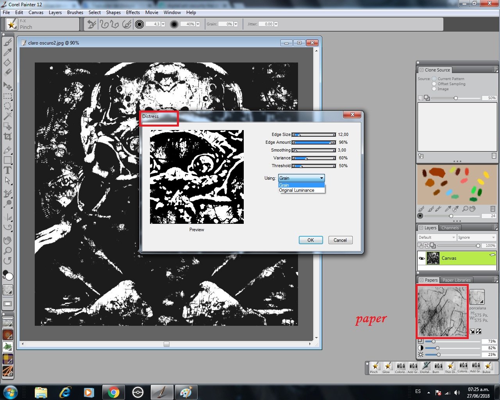
Task: Open the Jitter value dropdown arrow
Action: tap(276, 24)
